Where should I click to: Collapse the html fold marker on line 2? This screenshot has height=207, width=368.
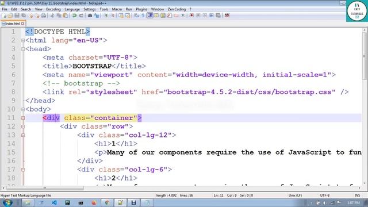[x=23, y=40]
